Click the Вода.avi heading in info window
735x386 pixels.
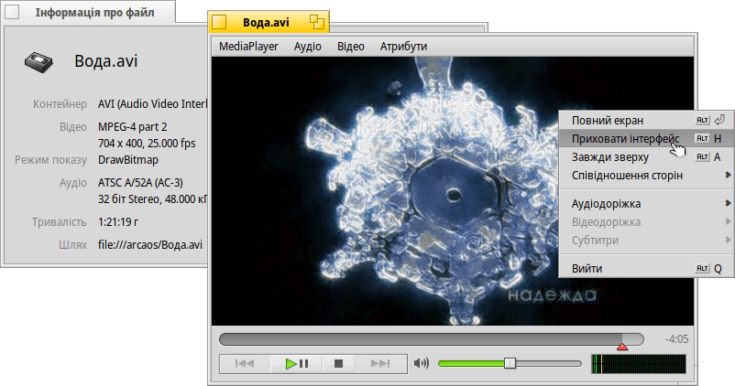(106, 61)
